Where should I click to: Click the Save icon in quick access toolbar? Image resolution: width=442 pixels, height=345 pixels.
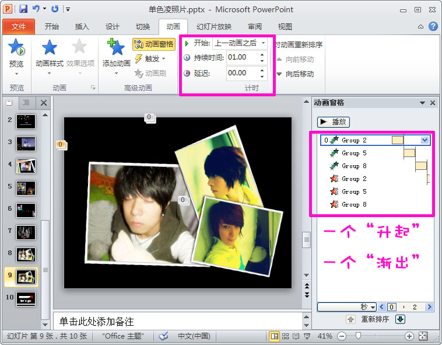tap(23, 9)
